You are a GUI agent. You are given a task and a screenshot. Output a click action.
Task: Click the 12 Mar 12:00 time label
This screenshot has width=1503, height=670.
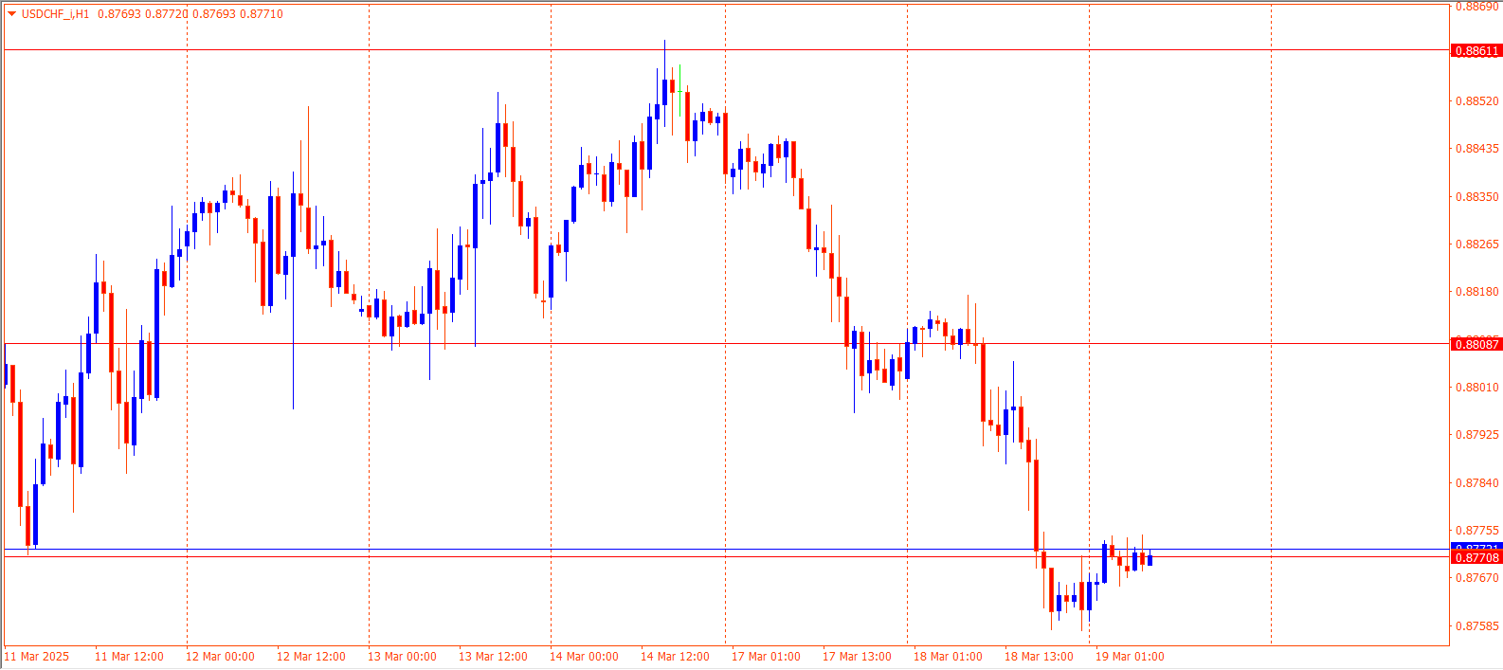pos(311,657)
